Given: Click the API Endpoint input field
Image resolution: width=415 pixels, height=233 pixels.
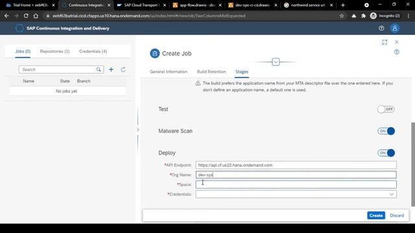Looking at the screenshot, I should (296, 165).
